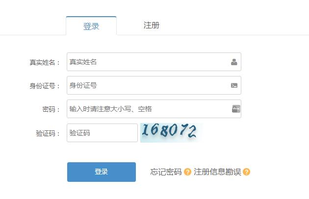Click the orange question mark after 注册信息勘误
The height and width of the screenshot is (199, 309).
[246, 172]
